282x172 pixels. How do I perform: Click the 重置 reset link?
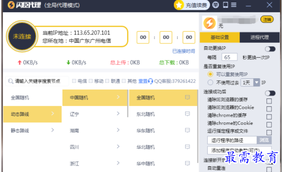(x=143, y=81)
